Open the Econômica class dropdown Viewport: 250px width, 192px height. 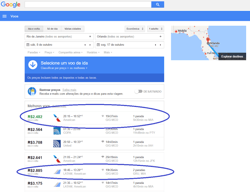coord(135,29)
